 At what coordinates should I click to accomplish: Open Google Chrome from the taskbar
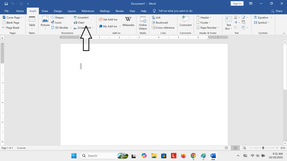coord(193,156)
